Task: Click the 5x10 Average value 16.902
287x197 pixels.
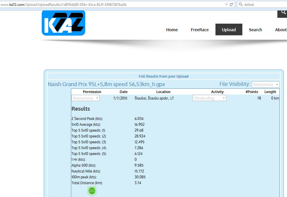Action: (x=140, y=124)
